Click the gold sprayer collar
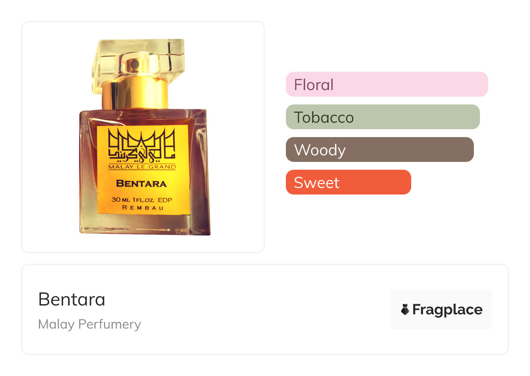Image resolution: width=530 pixels, height=376 pixels. pos(135,94)
